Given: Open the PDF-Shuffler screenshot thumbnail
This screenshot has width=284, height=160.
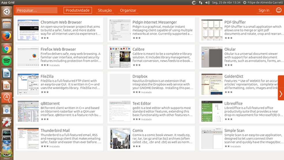Looking at the screenshot, I should [212, 30].
